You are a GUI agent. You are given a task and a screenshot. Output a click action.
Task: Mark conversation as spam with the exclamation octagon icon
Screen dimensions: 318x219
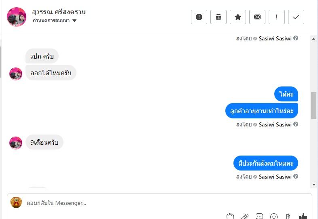point(199,17)
